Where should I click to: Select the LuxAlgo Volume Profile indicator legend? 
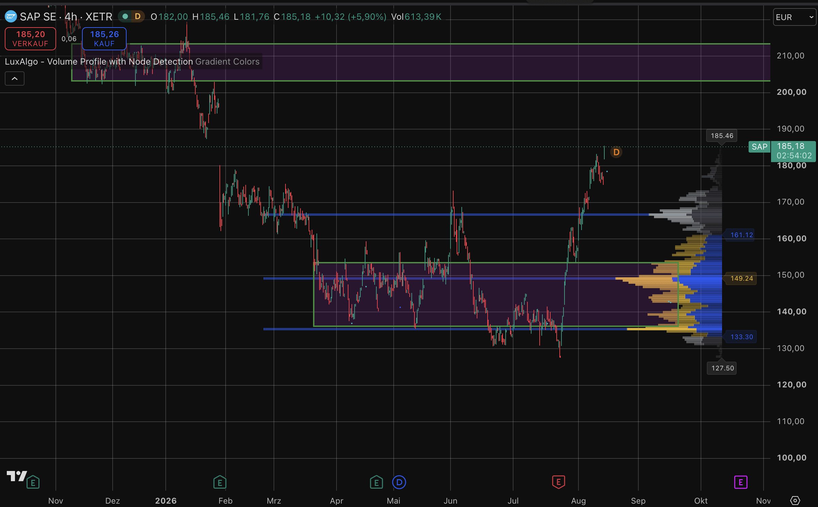click(132, 62)
